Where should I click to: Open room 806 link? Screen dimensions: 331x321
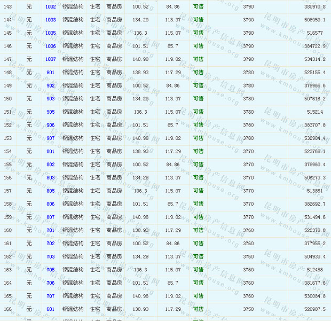[x=51, y=204]
